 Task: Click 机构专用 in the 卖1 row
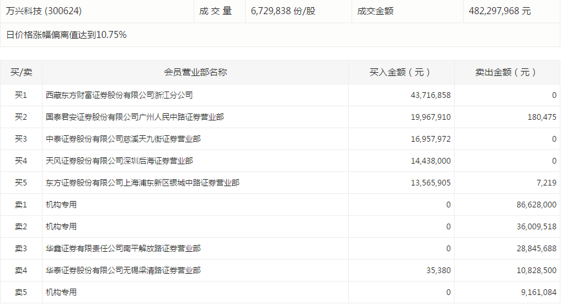[x=61, y=204]
